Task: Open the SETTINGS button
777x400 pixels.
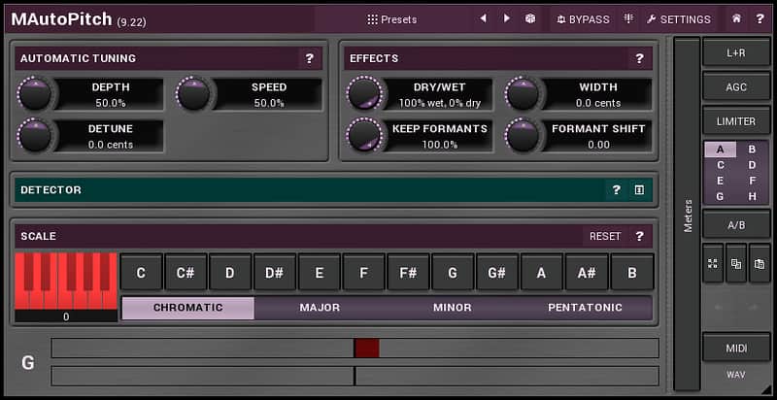Action: 679,19
